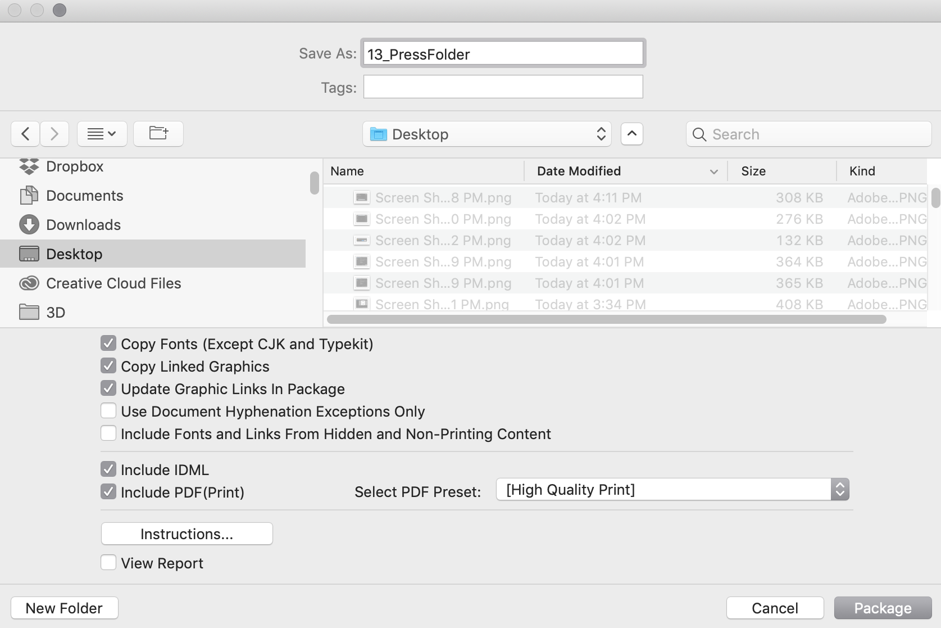Collapse the file browser with the chevron button
Image resolution: width=941 pixels, height=628 pixels.
point(632,134)
